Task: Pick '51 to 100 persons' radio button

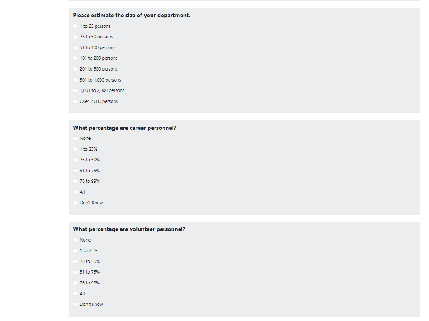Action: click(75, 47)
